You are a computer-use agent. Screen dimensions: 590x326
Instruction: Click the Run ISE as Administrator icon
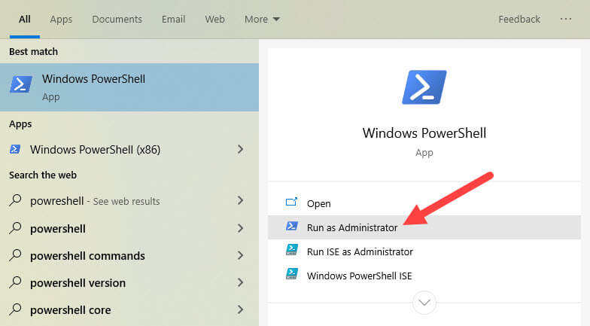point(292,250)
